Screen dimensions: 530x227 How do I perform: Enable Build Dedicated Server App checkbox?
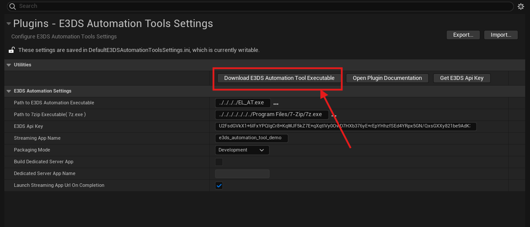tap(219, 162)
